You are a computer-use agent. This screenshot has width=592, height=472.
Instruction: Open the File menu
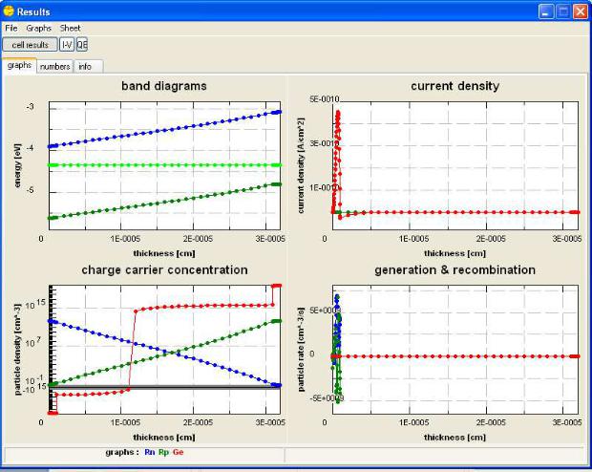[x=11, y=28]
